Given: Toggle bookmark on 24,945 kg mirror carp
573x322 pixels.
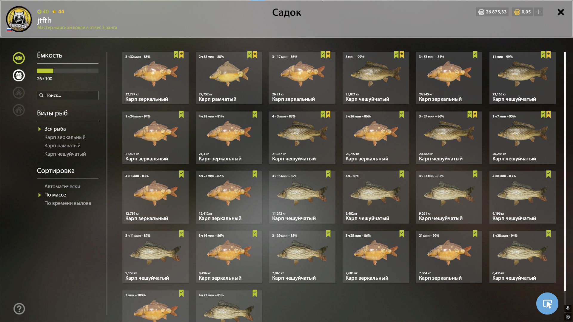Looking at the screenshot, I should [x=475, y=55].
